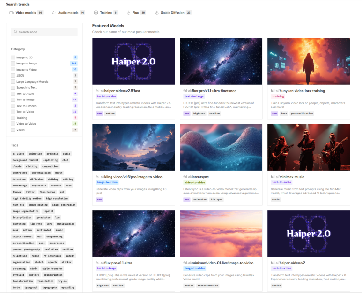Filter by the 'controlnet' tag
362x293 pixels.
(20, 173)
